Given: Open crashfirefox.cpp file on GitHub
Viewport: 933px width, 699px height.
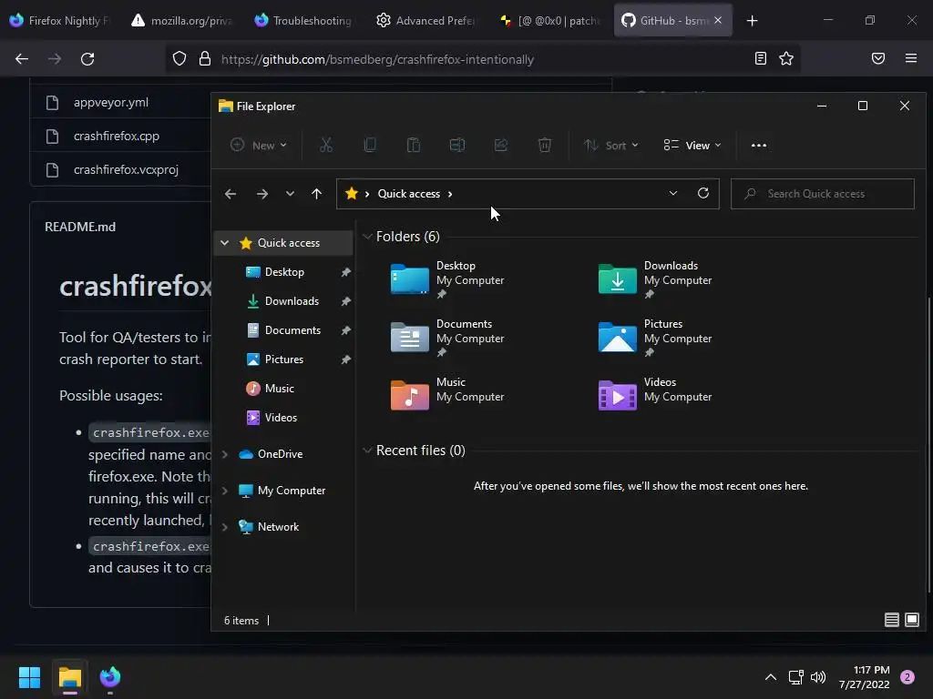Looking at the screenshot, I should [x=117, y=137].
